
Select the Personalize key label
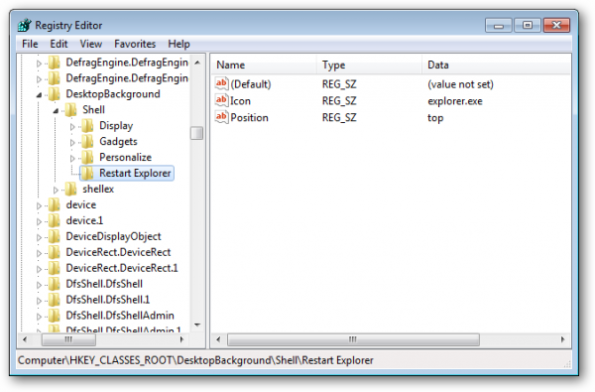pyautogui.click(x=125, y=157)
